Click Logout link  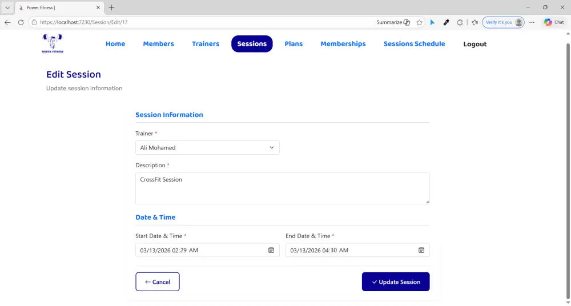point(475,44)
